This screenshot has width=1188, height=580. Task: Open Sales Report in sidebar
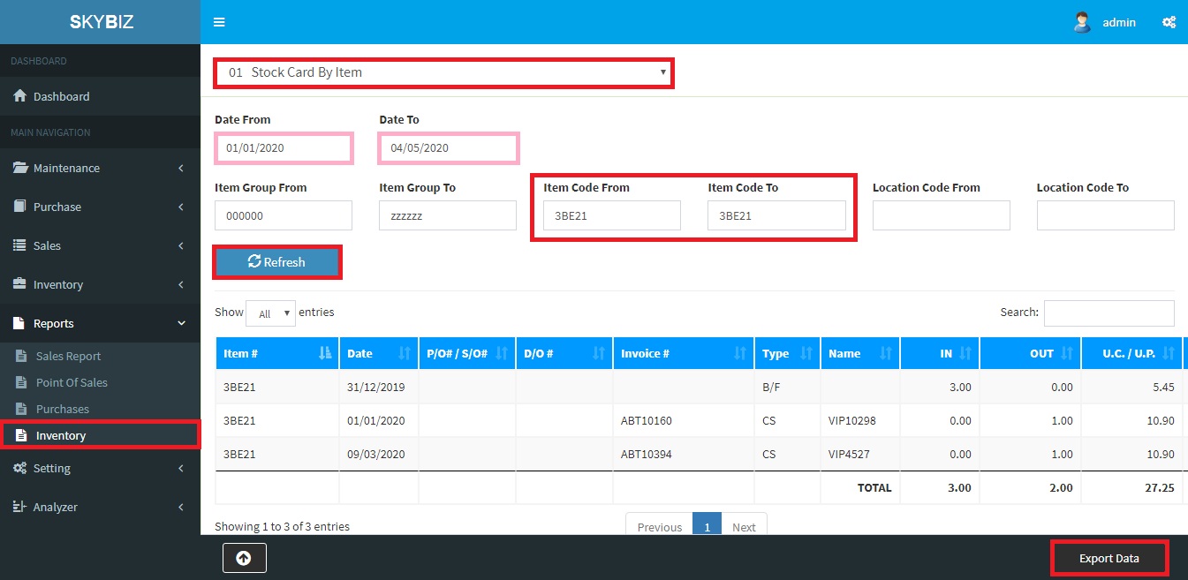coord(68,356)
